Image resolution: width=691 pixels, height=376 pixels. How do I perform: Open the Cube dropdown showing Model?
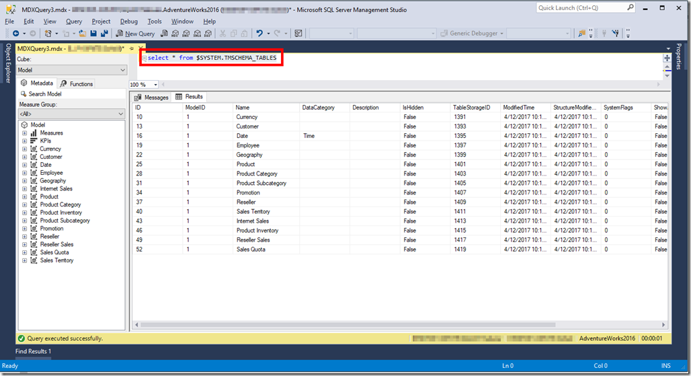(x=72, y=70)
